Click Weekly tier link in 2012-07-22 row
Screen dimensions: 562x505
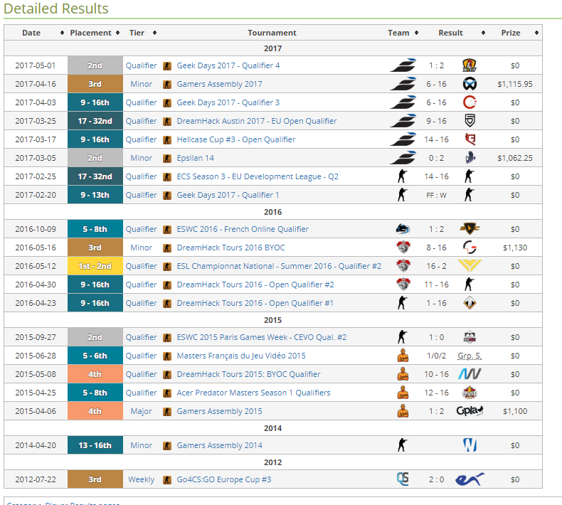[x=142, y=479]
